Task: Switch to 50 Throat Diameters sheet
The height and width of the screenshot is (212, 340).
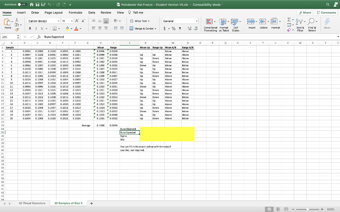Action: tap(32, 203)
